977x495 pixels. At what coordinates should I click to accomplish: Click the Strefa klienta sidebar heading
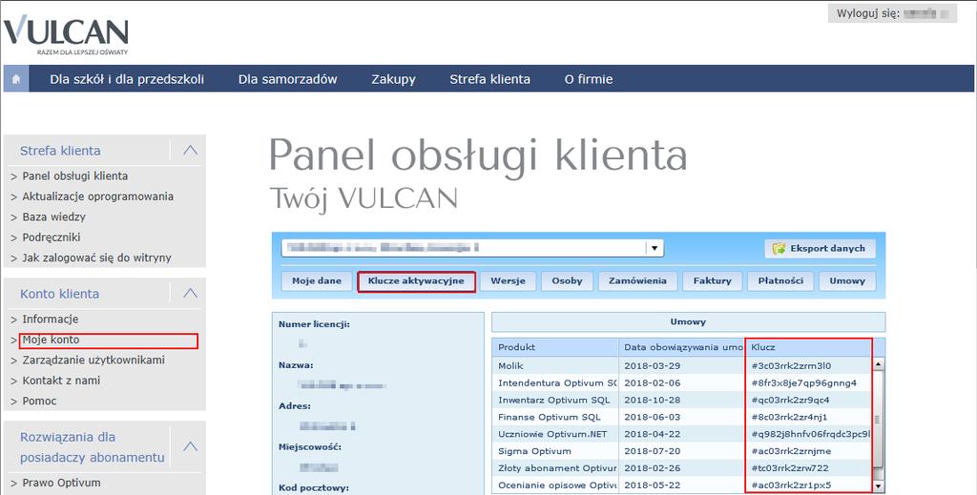click(x=60, y=150)
